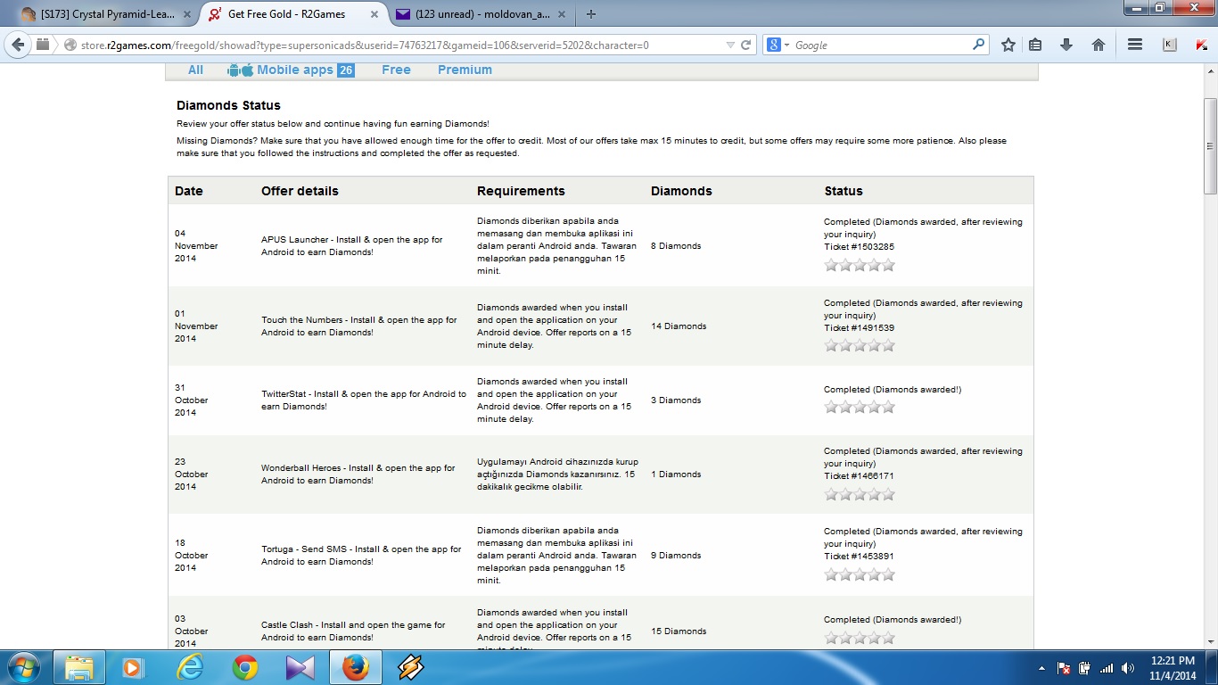The height and width of the screenshot is (685, 1218).
Task: Open the Premium offers filter link
Action: tap(465, 70)
